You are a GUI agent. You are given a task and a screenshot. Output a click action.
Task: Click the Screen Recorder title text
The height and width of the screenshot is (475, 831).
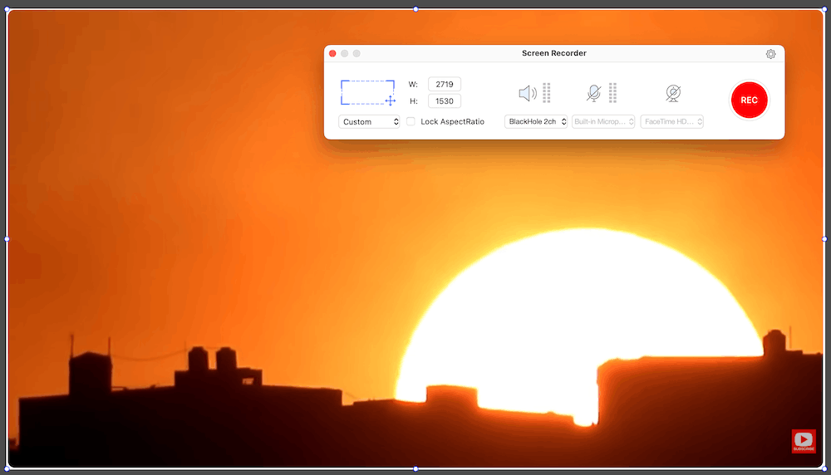click(553, 53)
